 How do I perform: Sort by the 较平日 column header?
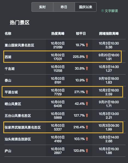pyautogui.click(x=81, y=34)
